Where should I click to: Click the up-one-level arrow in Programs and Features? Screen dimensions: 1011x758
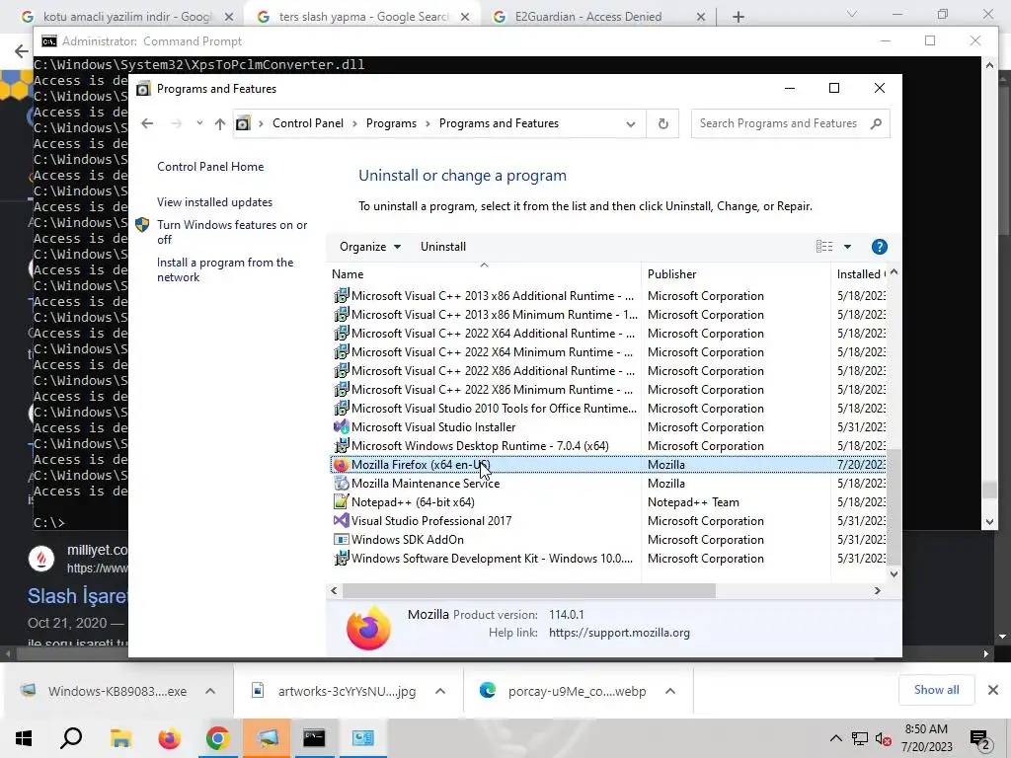point(220,123)
